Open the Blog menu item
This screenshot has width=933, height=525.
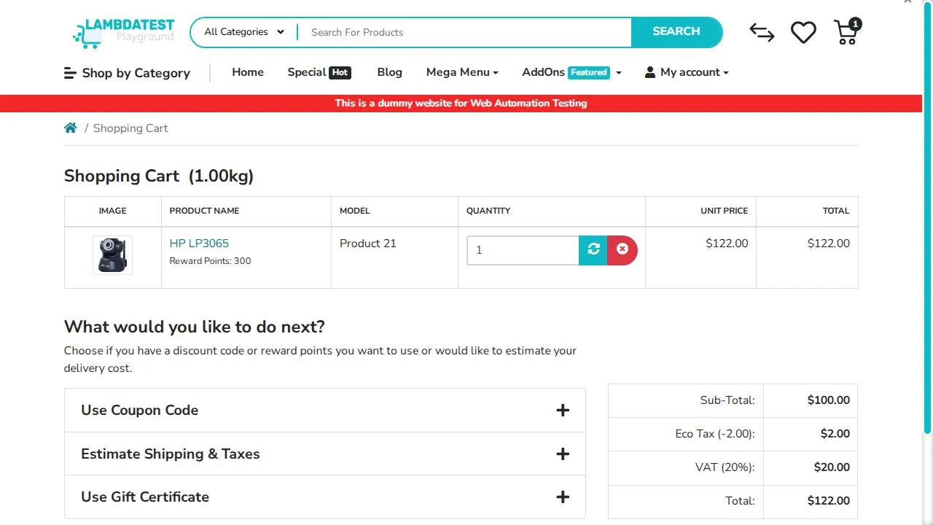point(390,72)
